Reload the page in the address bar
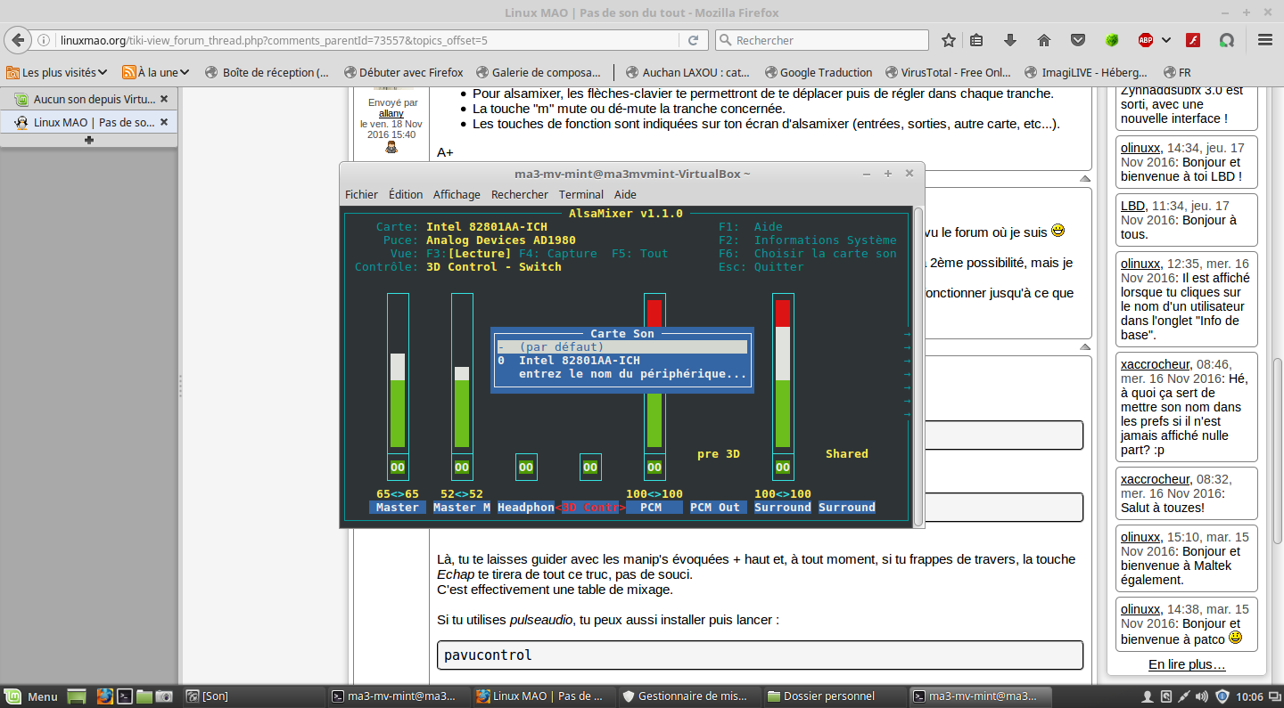The width and height of the screenshot is (1284, 708). click(693, 40)
